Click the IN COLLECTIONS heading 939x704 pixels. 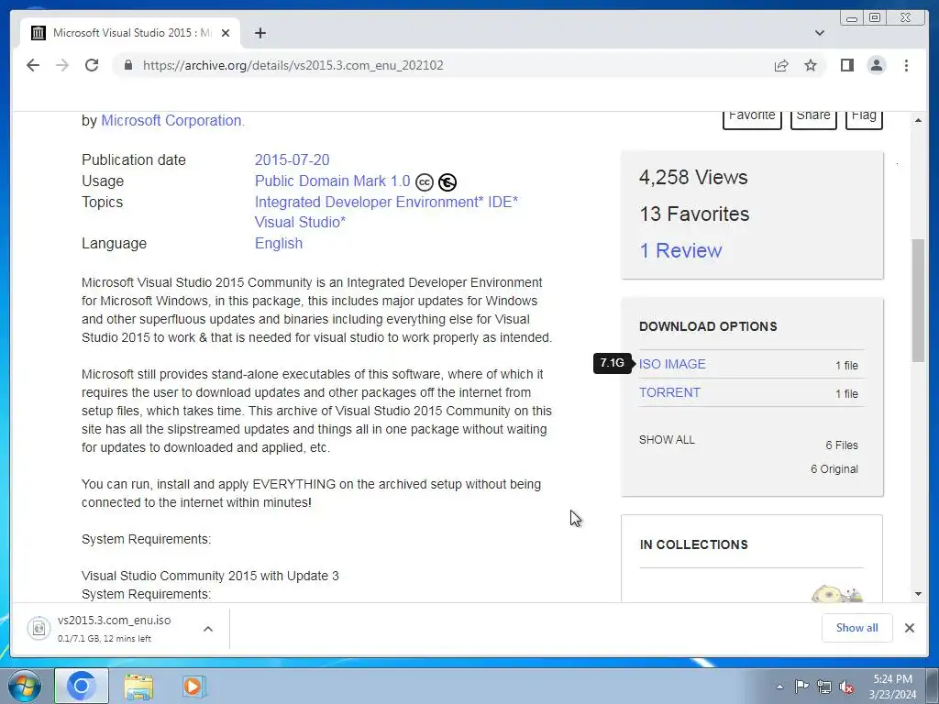click(x=694, y=544)
